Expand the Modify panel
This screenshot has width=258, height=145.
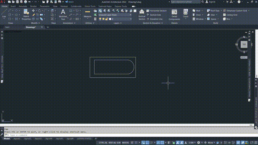35,23
